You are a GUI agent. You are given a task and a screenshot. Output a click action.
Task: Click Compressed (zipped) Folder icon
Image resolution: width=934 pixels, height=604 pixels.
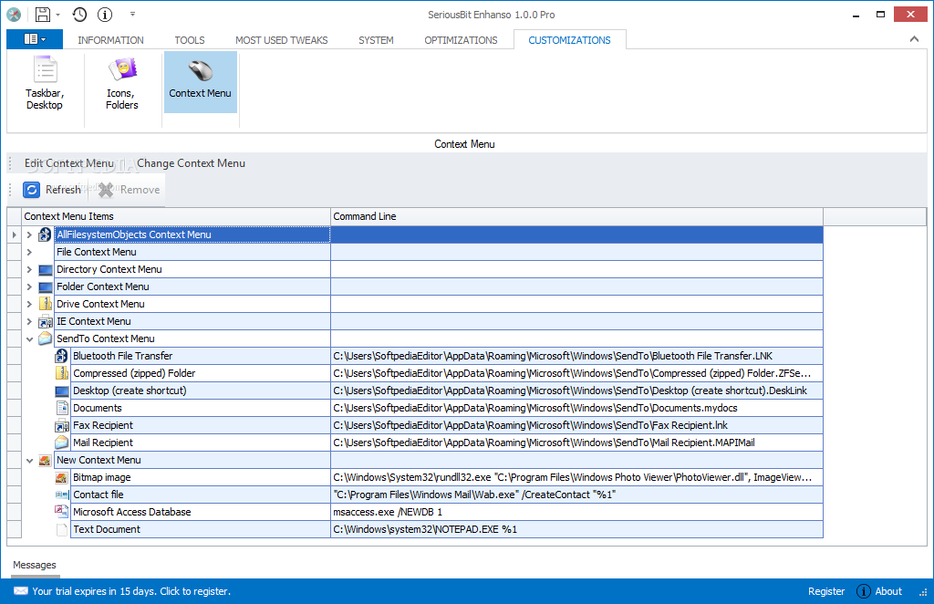[61, 373]
